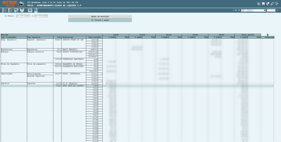Viewport: 281px width, 142px height.
Task: Click the SUBESTACAO MANUTENCA favorecido cell
Action: (x=74, y=59)
